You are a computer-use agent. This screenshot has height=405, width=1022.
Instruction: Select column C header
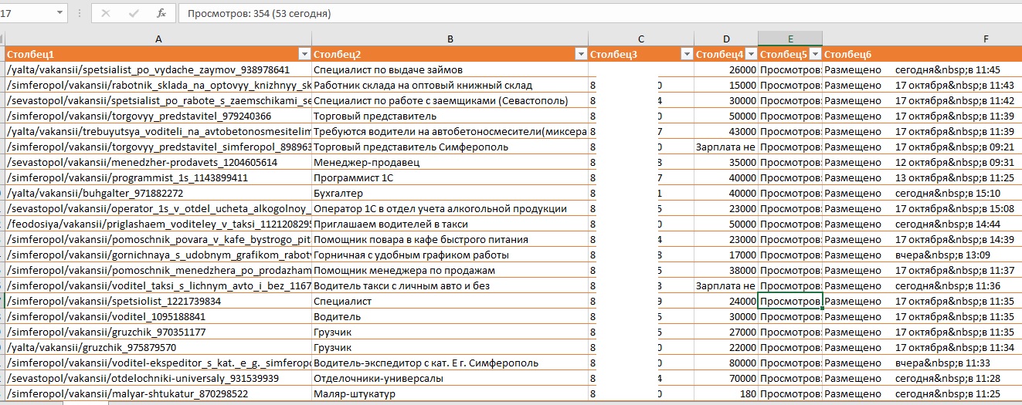[x=641, y=39]
